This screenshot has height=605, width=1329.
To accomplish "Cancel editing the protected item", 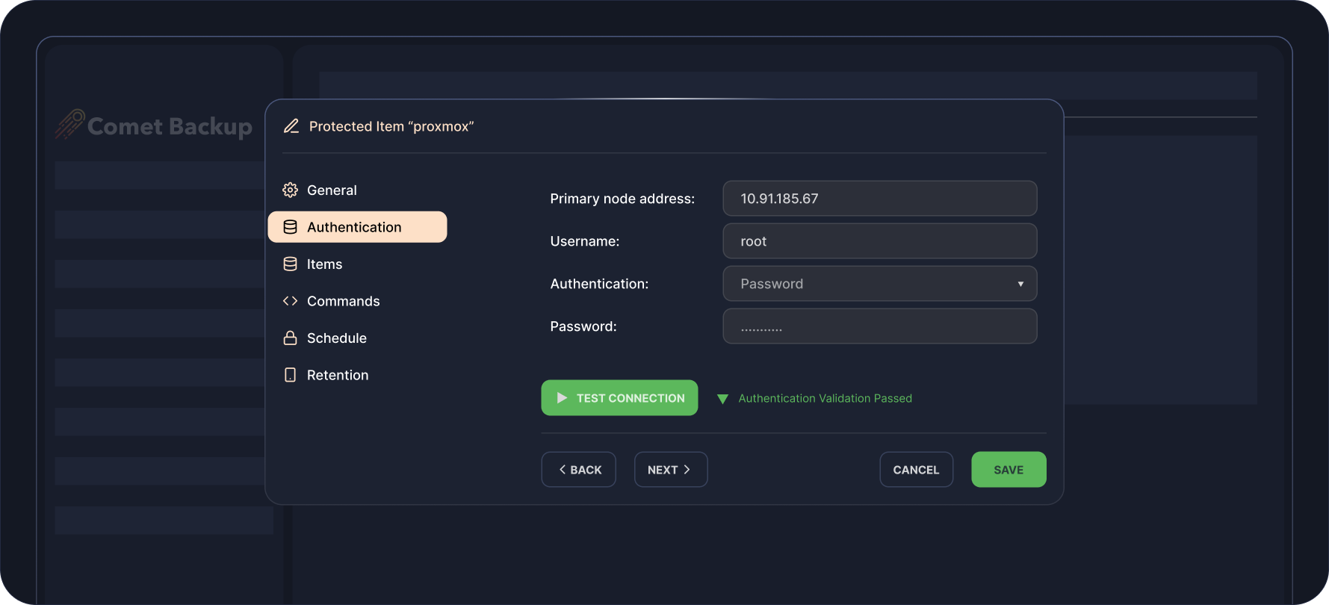I will click(916, 470).
